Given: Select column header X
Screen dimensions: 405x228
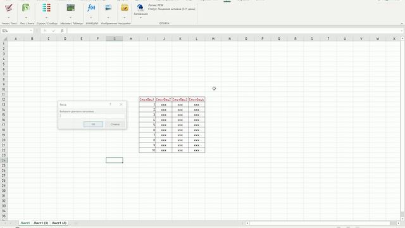Looking at the screenshot, I should tap(394, 39).
